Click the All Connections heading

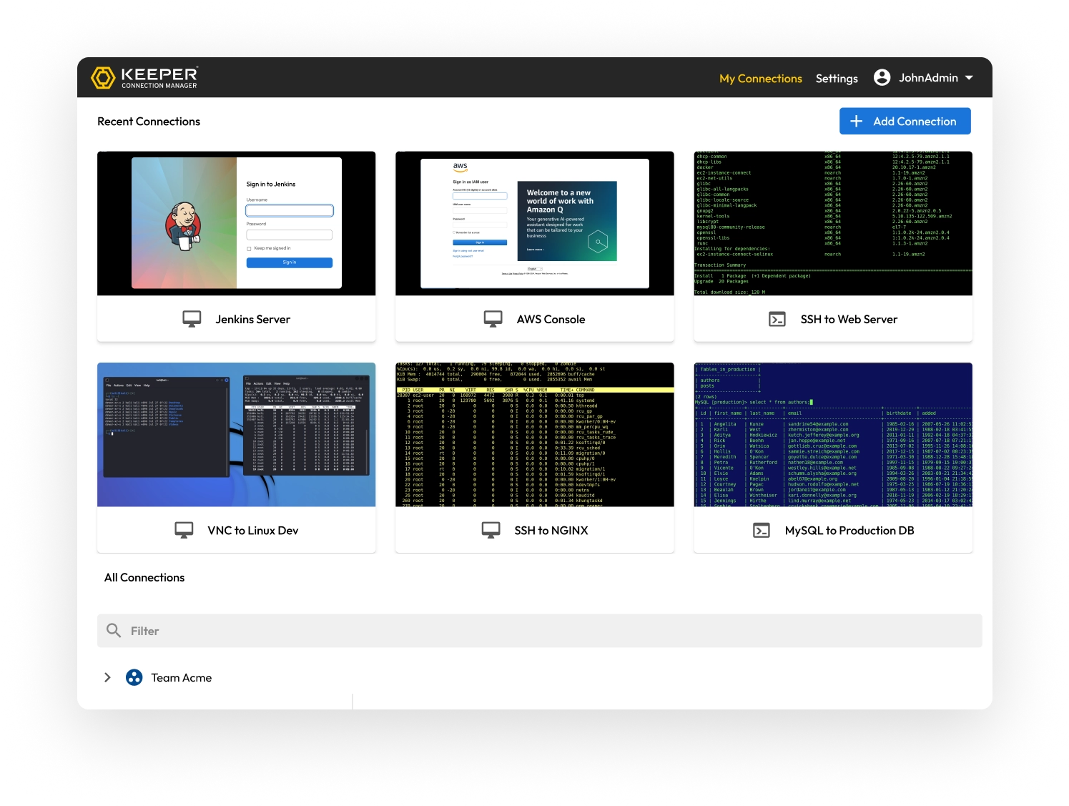click(144, 578)
